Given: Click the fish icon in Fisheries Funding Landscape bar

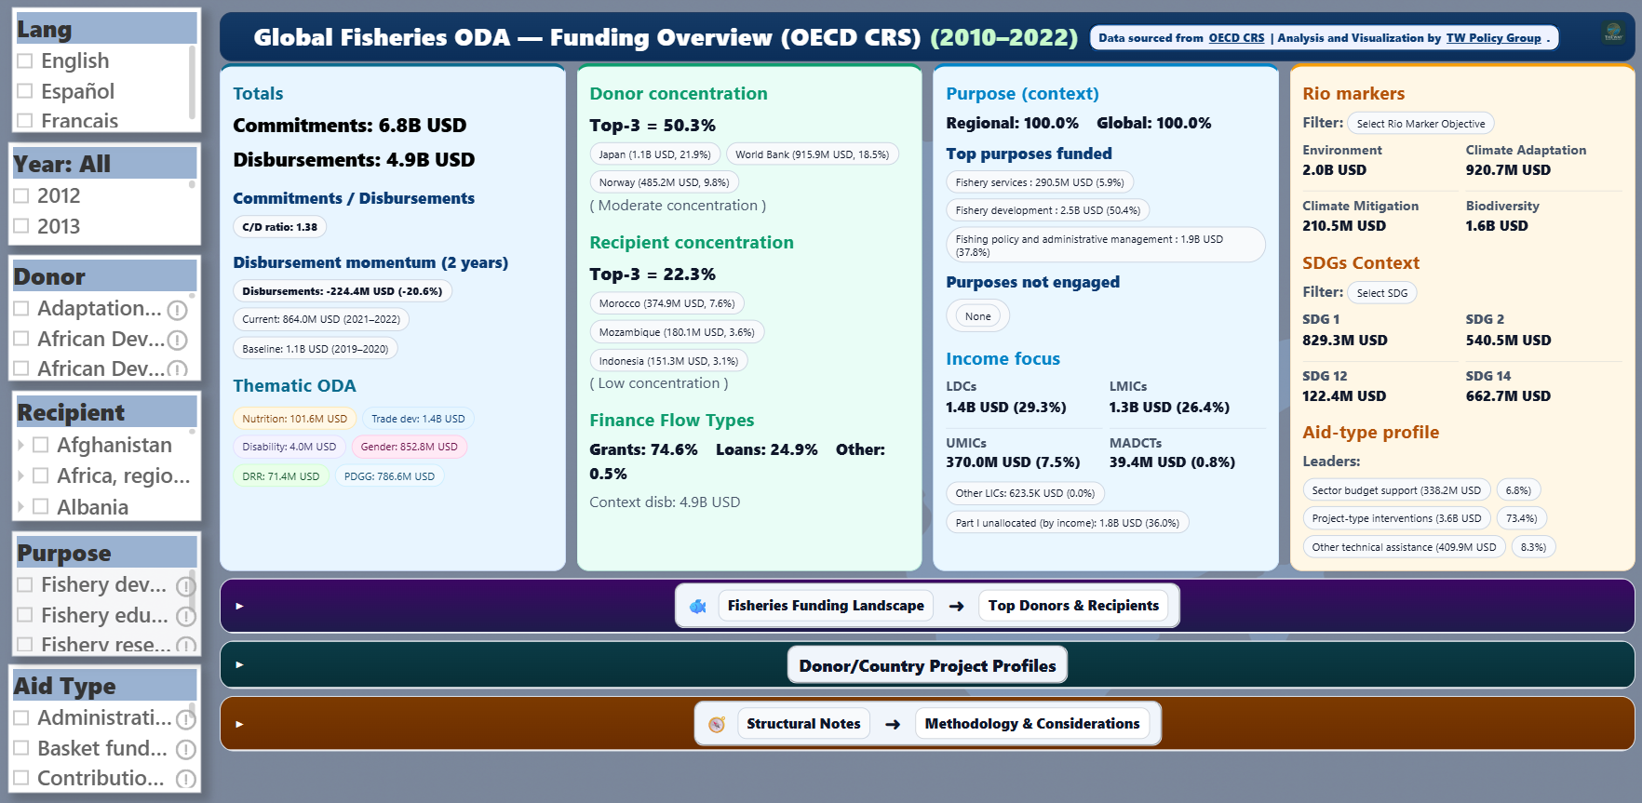Looking at the screenshot, I should coord(697,607).
